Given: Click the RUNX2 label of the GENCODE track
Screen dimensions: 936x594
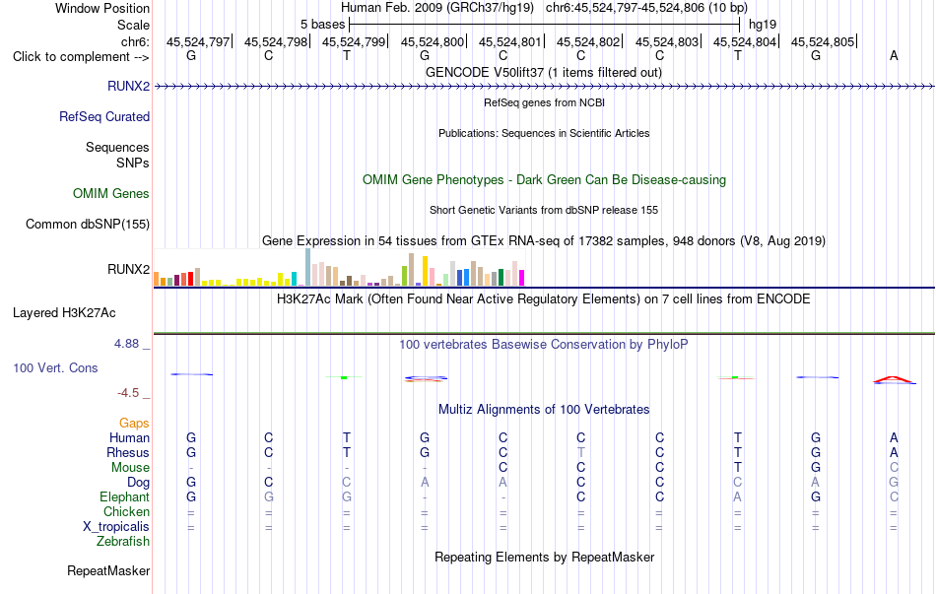Looking at the screenshot, I should coord(128,86).
